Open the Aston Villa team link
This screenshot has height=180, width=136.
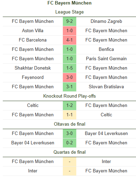tap(33, 31)
